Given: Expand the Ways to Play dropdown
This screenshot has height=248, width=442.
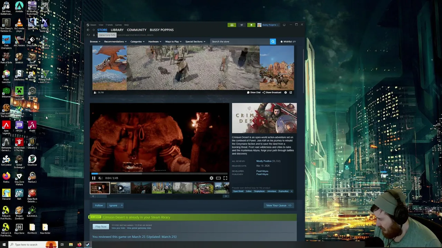Looking at the screenshot, I should 173,42.
